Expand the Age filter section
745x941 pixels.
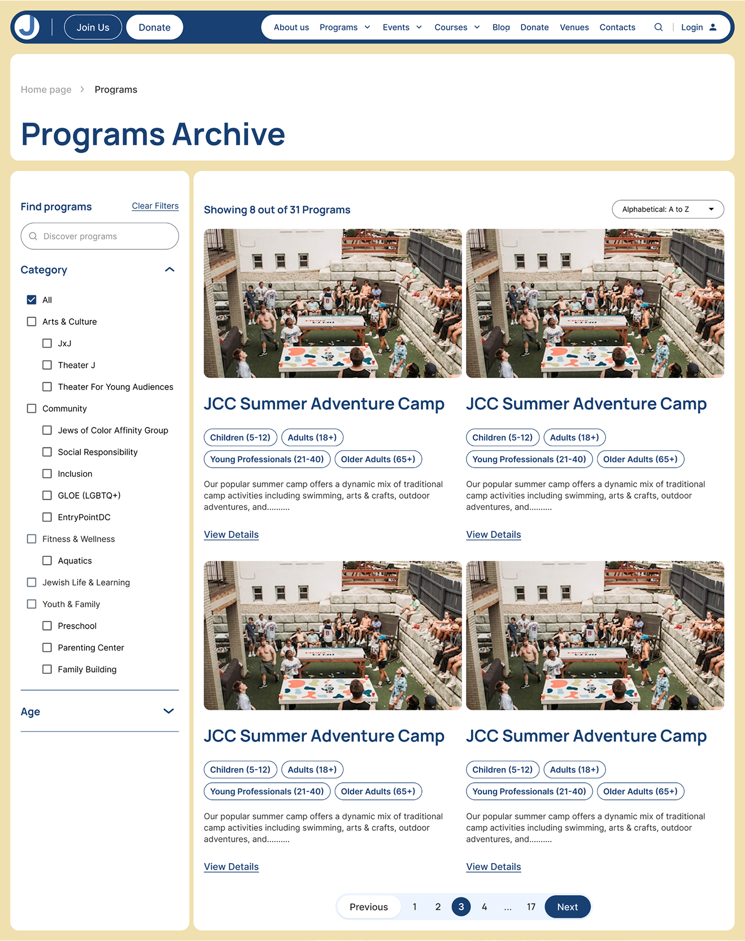pyautogui.click(x=168, y=711)
